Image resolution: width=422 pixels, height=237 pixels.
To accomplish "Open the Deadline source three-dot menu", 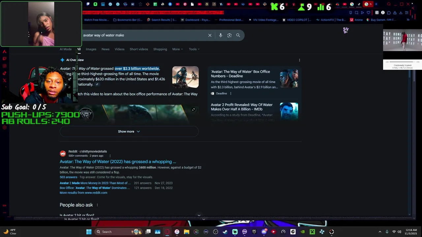I will (x=230, y=93).
